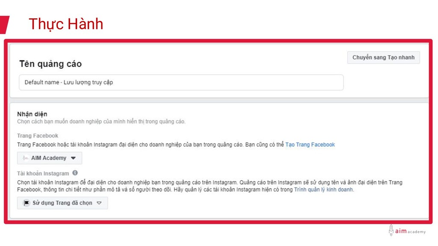Screen dimensions: 438x246
Task: Click the 'Trang Facebook' label
Action: point(38,136)
